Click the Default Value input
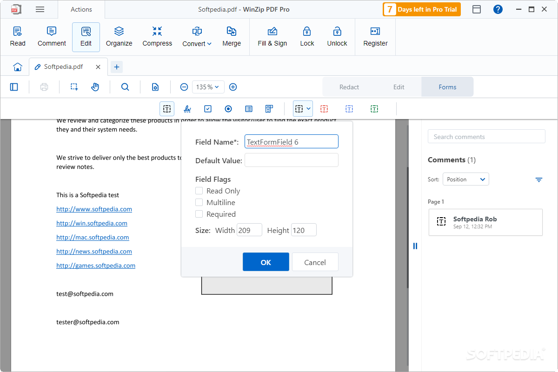 pyautogui.click(x=292, y=160)
